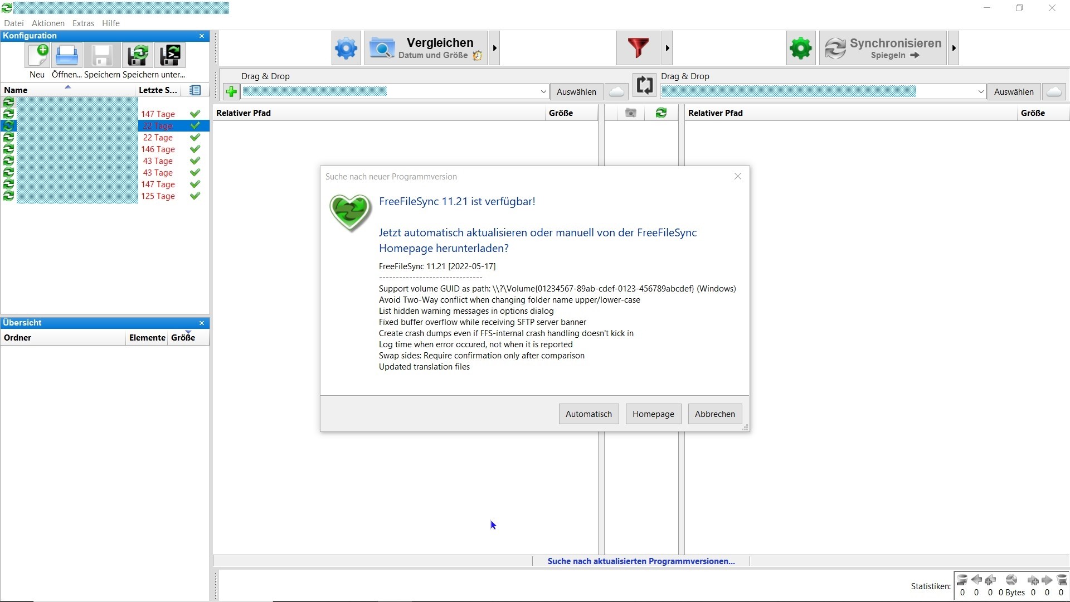Click green checkmark of 146 Tage row
The height and width of the screenshot is (602, 1070).
[195, 149]
